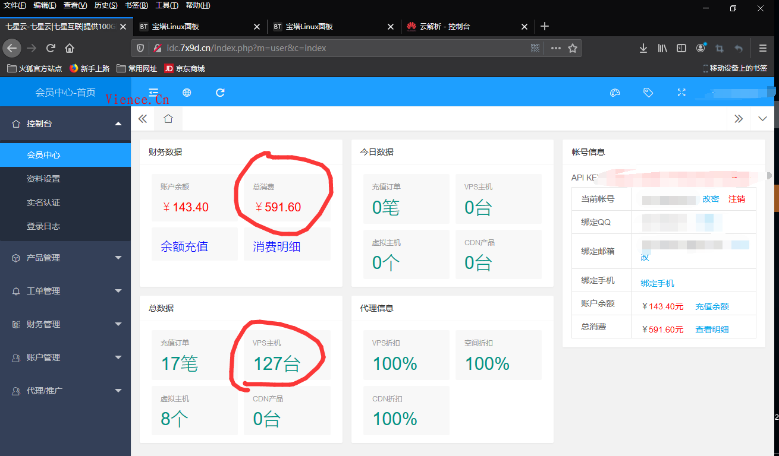Open the Firefox library icon
This screenshot has width=779, height=456.
tap(662, 47)
